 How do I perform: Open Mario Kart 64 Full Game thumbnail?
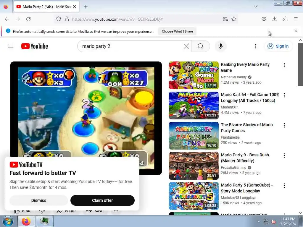pyautogui.click(x=194, y=106)
